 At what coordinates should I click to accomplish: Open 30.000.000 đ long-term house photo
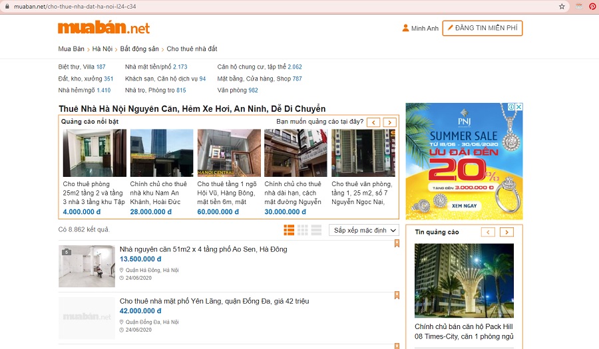pyautogui.click(x=296, y=153)
